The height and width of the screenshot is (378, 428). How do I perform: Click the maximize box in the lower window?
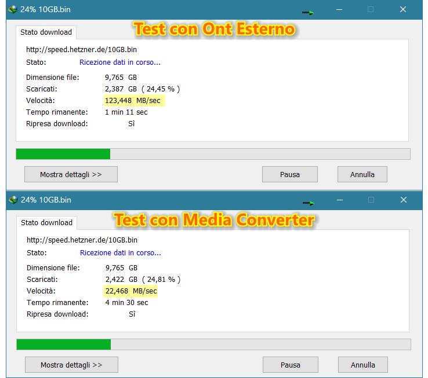pos(371,200)
